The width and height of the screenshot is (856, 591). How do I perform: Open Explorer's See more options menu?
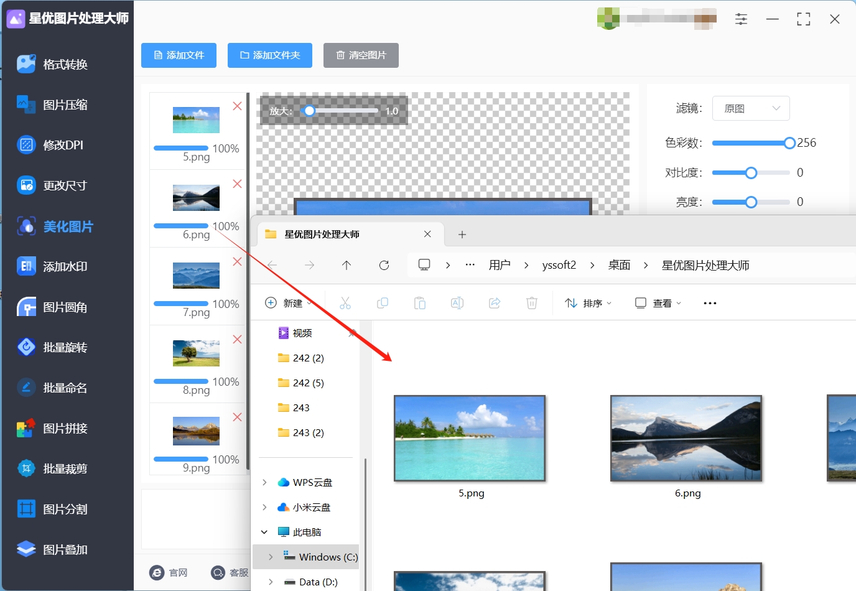click(710, 303)
